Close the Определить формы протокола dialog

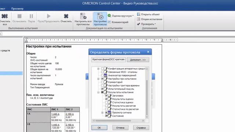point(148,52)
